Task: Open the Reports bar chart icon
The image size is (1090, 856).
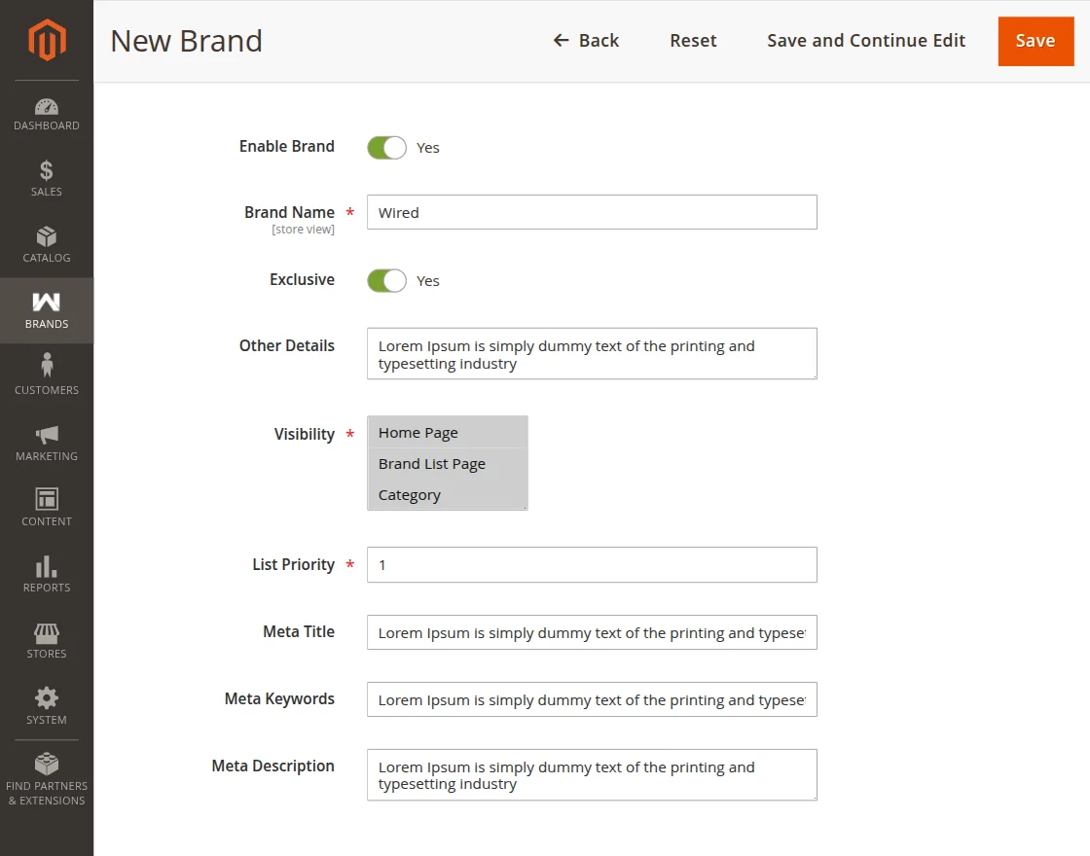Action: 47,566
